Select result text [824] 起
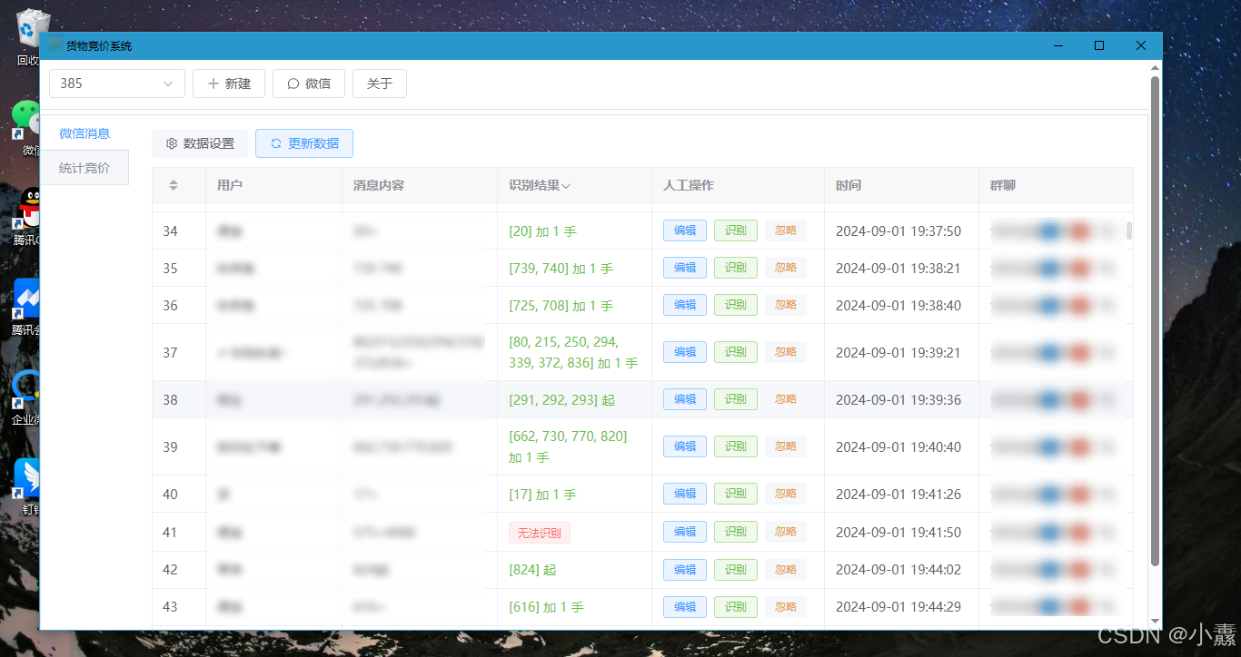 (x=533, y=570)
